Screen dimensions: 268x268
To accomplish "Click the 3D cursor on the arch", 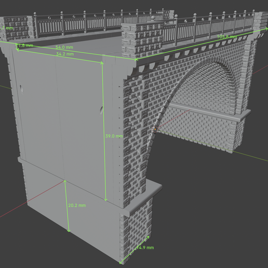I will tap(155, 129).
